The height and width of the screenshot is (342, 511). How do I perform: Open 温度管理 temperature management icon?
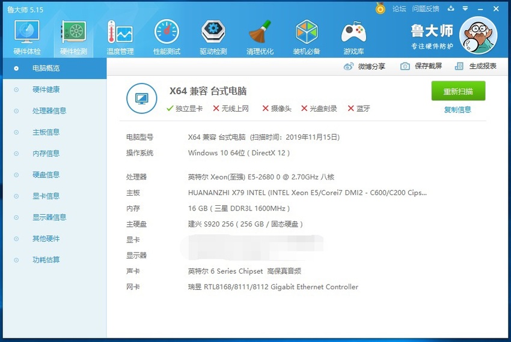point(120,37)
